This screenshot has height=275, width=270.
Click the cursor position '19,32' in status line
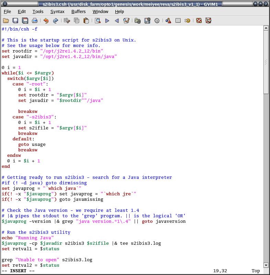(x=220, y=271)
